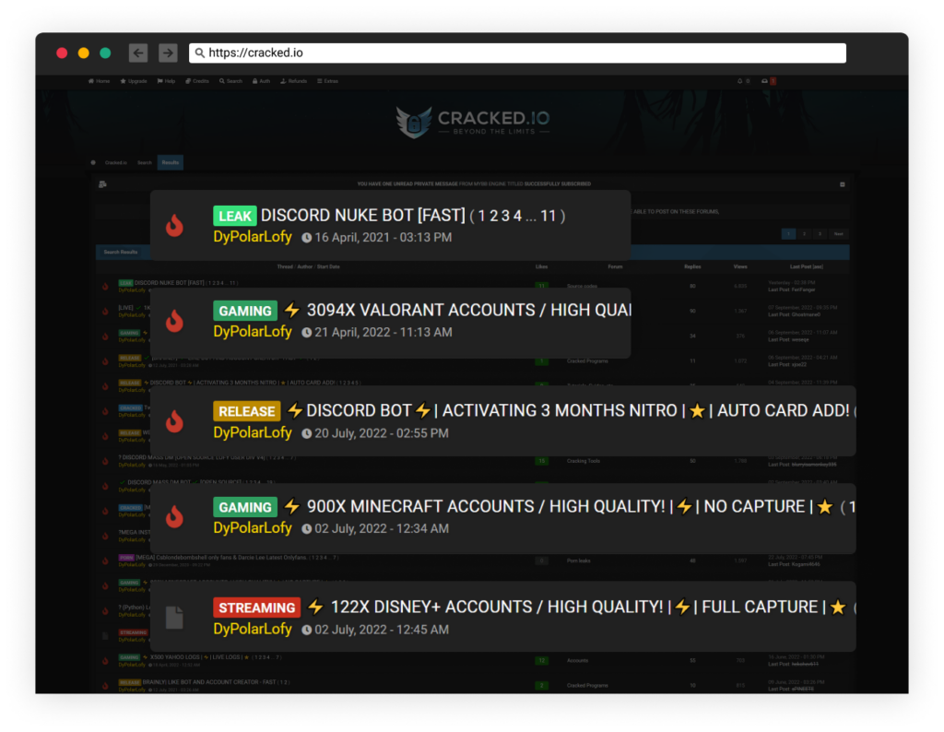Open last poster xjoe22's profile
Screen dimensions: 944x732
[x=800, y=365]
